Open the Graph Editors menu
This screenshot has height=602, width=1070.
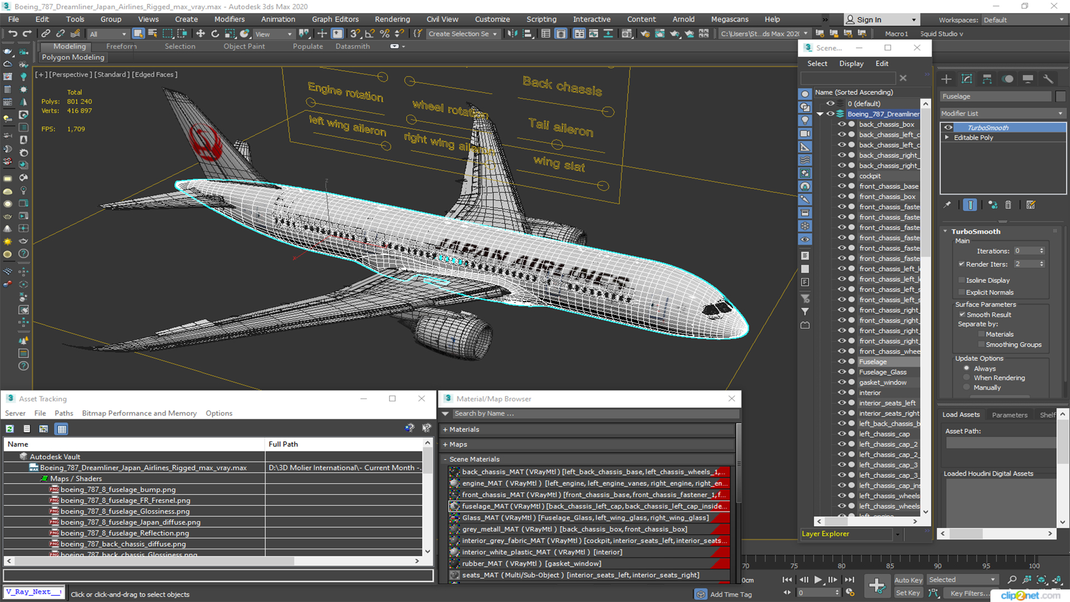pyautogui.click(x=335, y=20)
